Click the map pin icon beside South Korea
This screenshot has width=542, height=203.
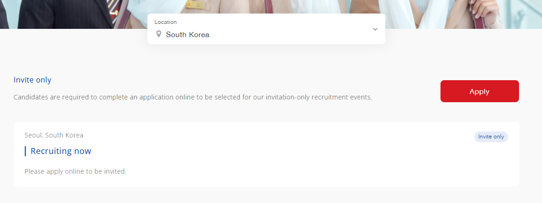tap(158, 34)
